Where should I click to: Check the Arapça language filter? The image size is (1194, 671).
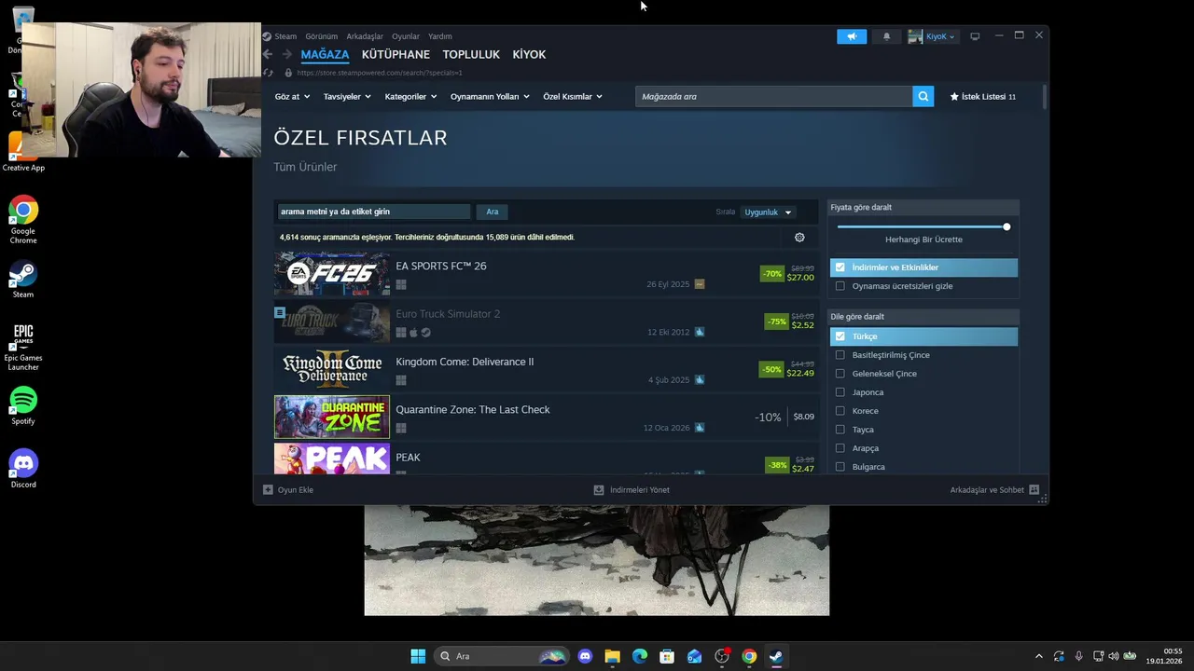(x=840, y=448)
